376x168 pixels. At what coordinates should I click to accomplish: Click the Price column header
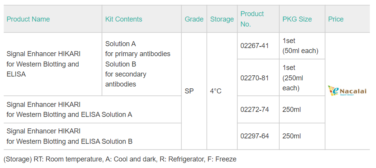pyautogui.click(x=336, y=19)
